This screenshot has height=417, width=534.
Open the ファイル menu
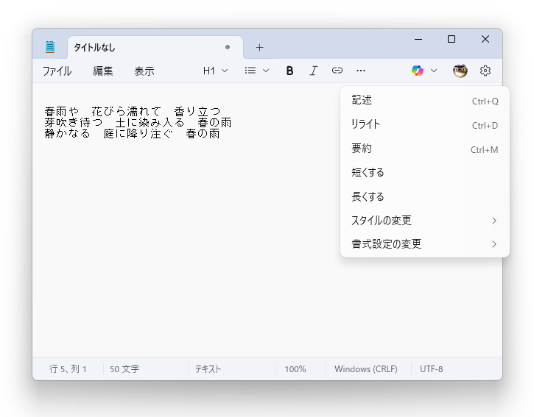pos(57,71)
